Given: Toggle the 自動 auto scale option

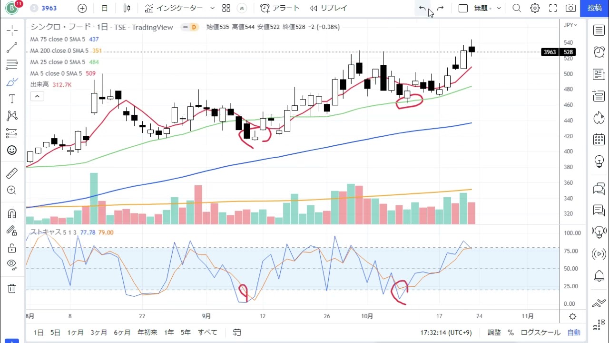Looking at the screenshot, I should pos(574,333).
